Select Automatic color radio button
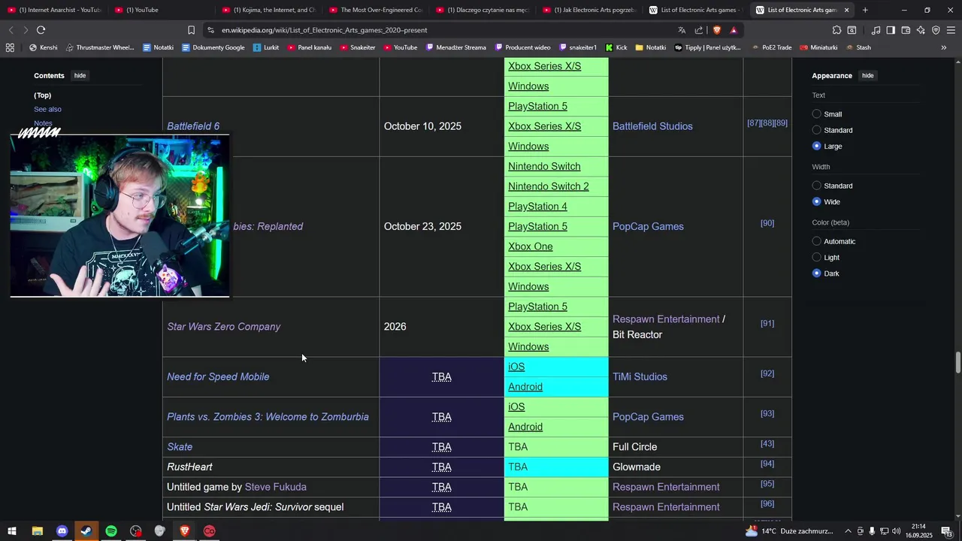Image resolution: width=962 pixels, height=541 pixels. [816, 241]
